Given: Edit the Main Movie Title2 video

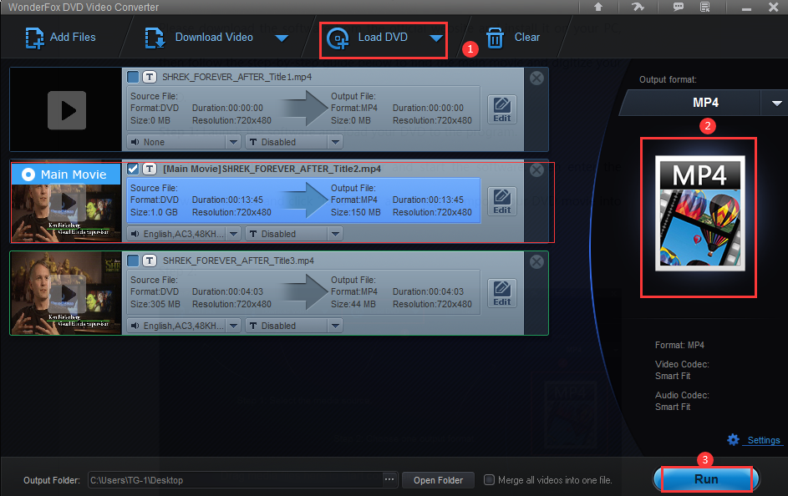Looking at the screenshot, I should pos(502,201).
